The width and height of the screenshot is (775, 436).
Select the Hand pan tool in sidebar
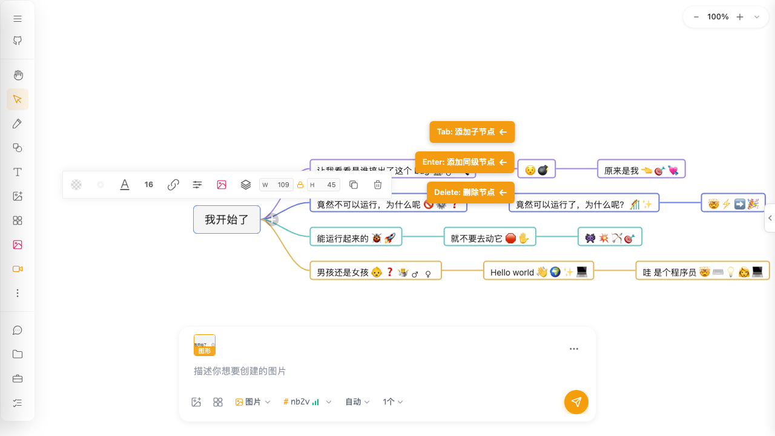[18, 75]
